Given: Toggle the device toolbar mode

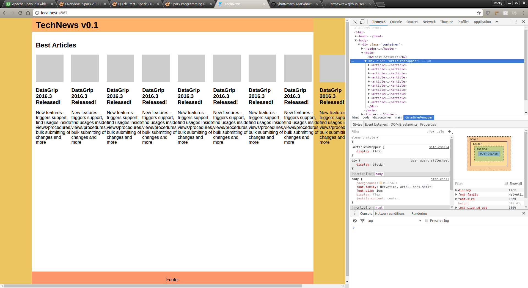Looking at the screenshot, I should pos(362,22).
